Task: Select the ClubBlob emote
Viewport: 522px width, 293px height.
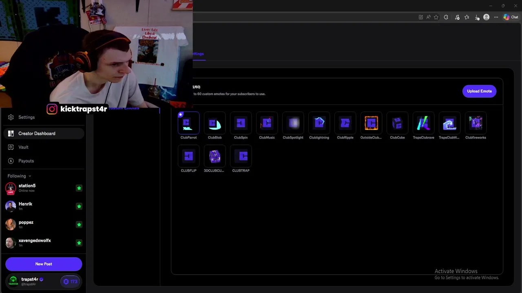Action: (215, 123)
